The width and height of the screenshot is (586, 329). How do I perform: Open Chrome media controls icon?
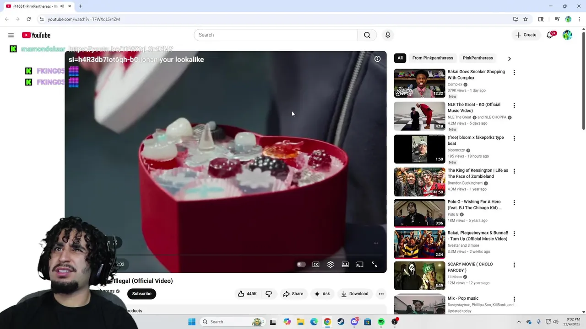pyautogui.click(x=557, y=19)
